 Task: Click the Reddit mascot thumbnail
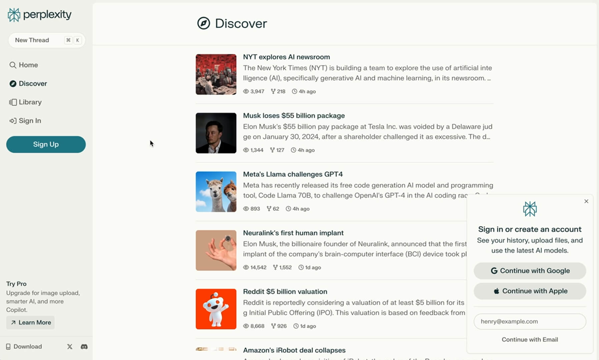(x=216, y=309)
